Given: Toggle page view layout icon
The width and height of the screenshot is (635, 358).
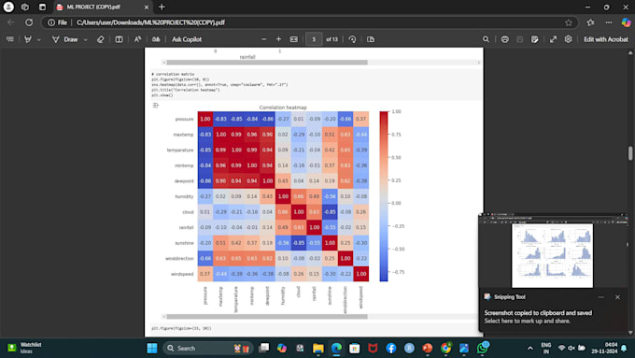Looking at the screenshot, I should (x=120, y=39).
